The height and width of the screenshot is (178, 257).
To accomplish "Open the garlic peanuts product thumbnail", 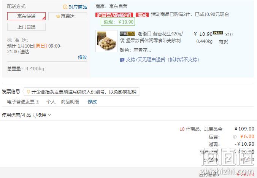I will click(x=106, y=41).
